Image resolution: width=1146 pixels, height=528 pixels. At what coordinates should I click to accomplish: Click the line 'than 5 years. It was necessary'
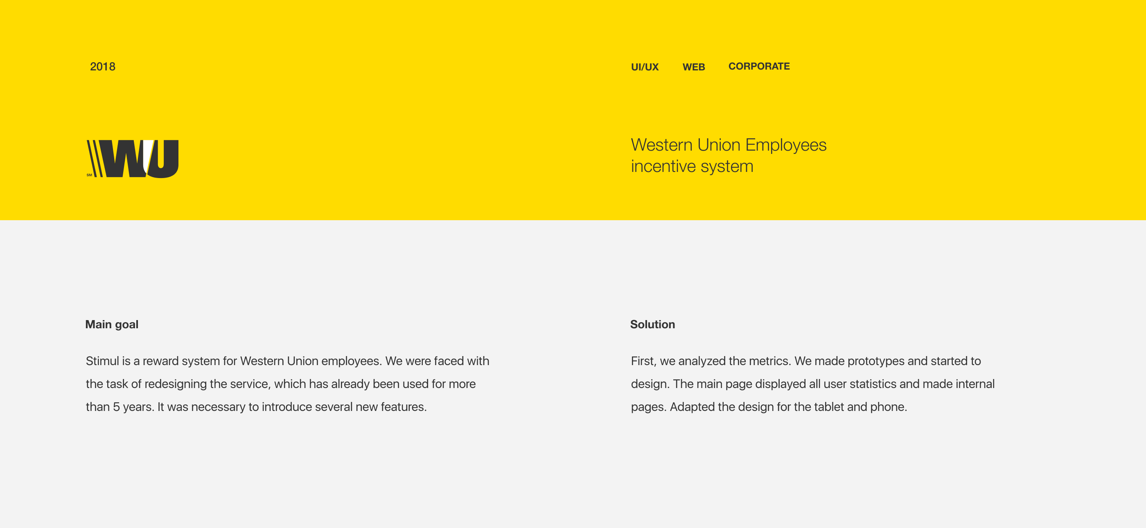point(256,406)
